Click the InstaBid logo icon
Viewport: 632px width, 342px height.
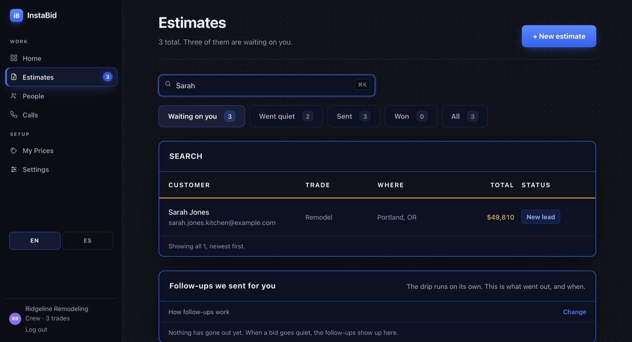[x=16, y=15]
